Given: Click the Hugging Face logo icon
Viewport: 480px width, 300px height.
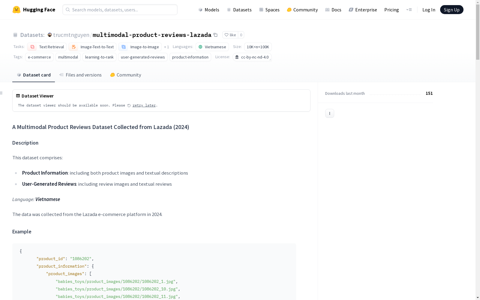Looking at the screenshot, I should click(x=16, y=10).
